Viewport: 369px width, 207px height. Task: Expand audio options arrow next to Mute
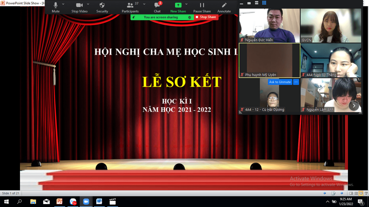click(63, 4)
